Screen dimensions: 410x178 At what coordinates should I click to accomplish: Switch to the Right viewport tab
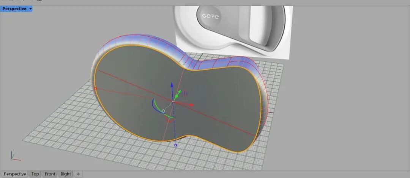(x=66, y=174)
